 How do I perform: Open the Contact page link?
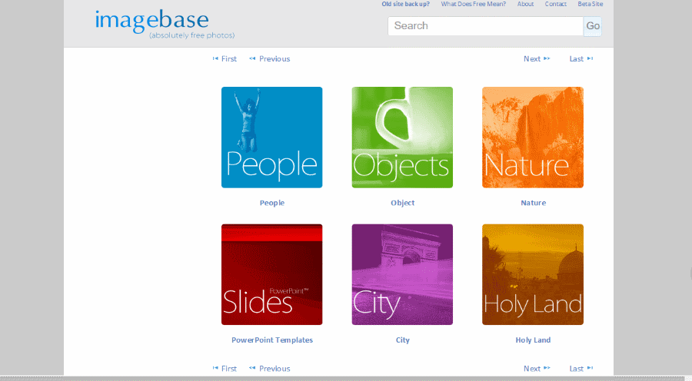click(x=556, y=4)
